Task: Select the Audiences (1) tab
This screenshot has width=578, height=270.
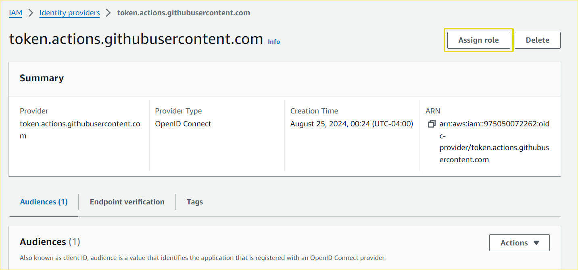Action: pos(44,202)
